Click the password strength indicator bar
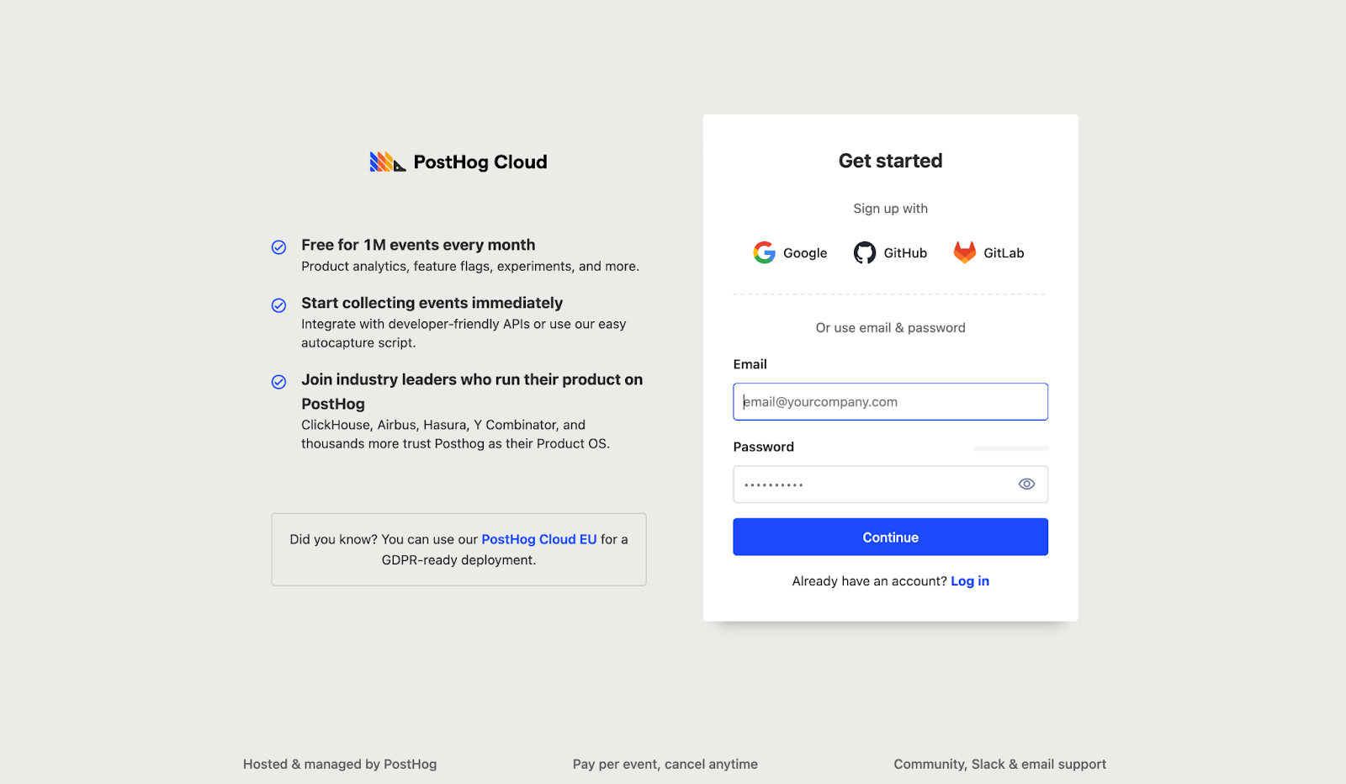The image size is (1346, 784). coord(1010,448)
